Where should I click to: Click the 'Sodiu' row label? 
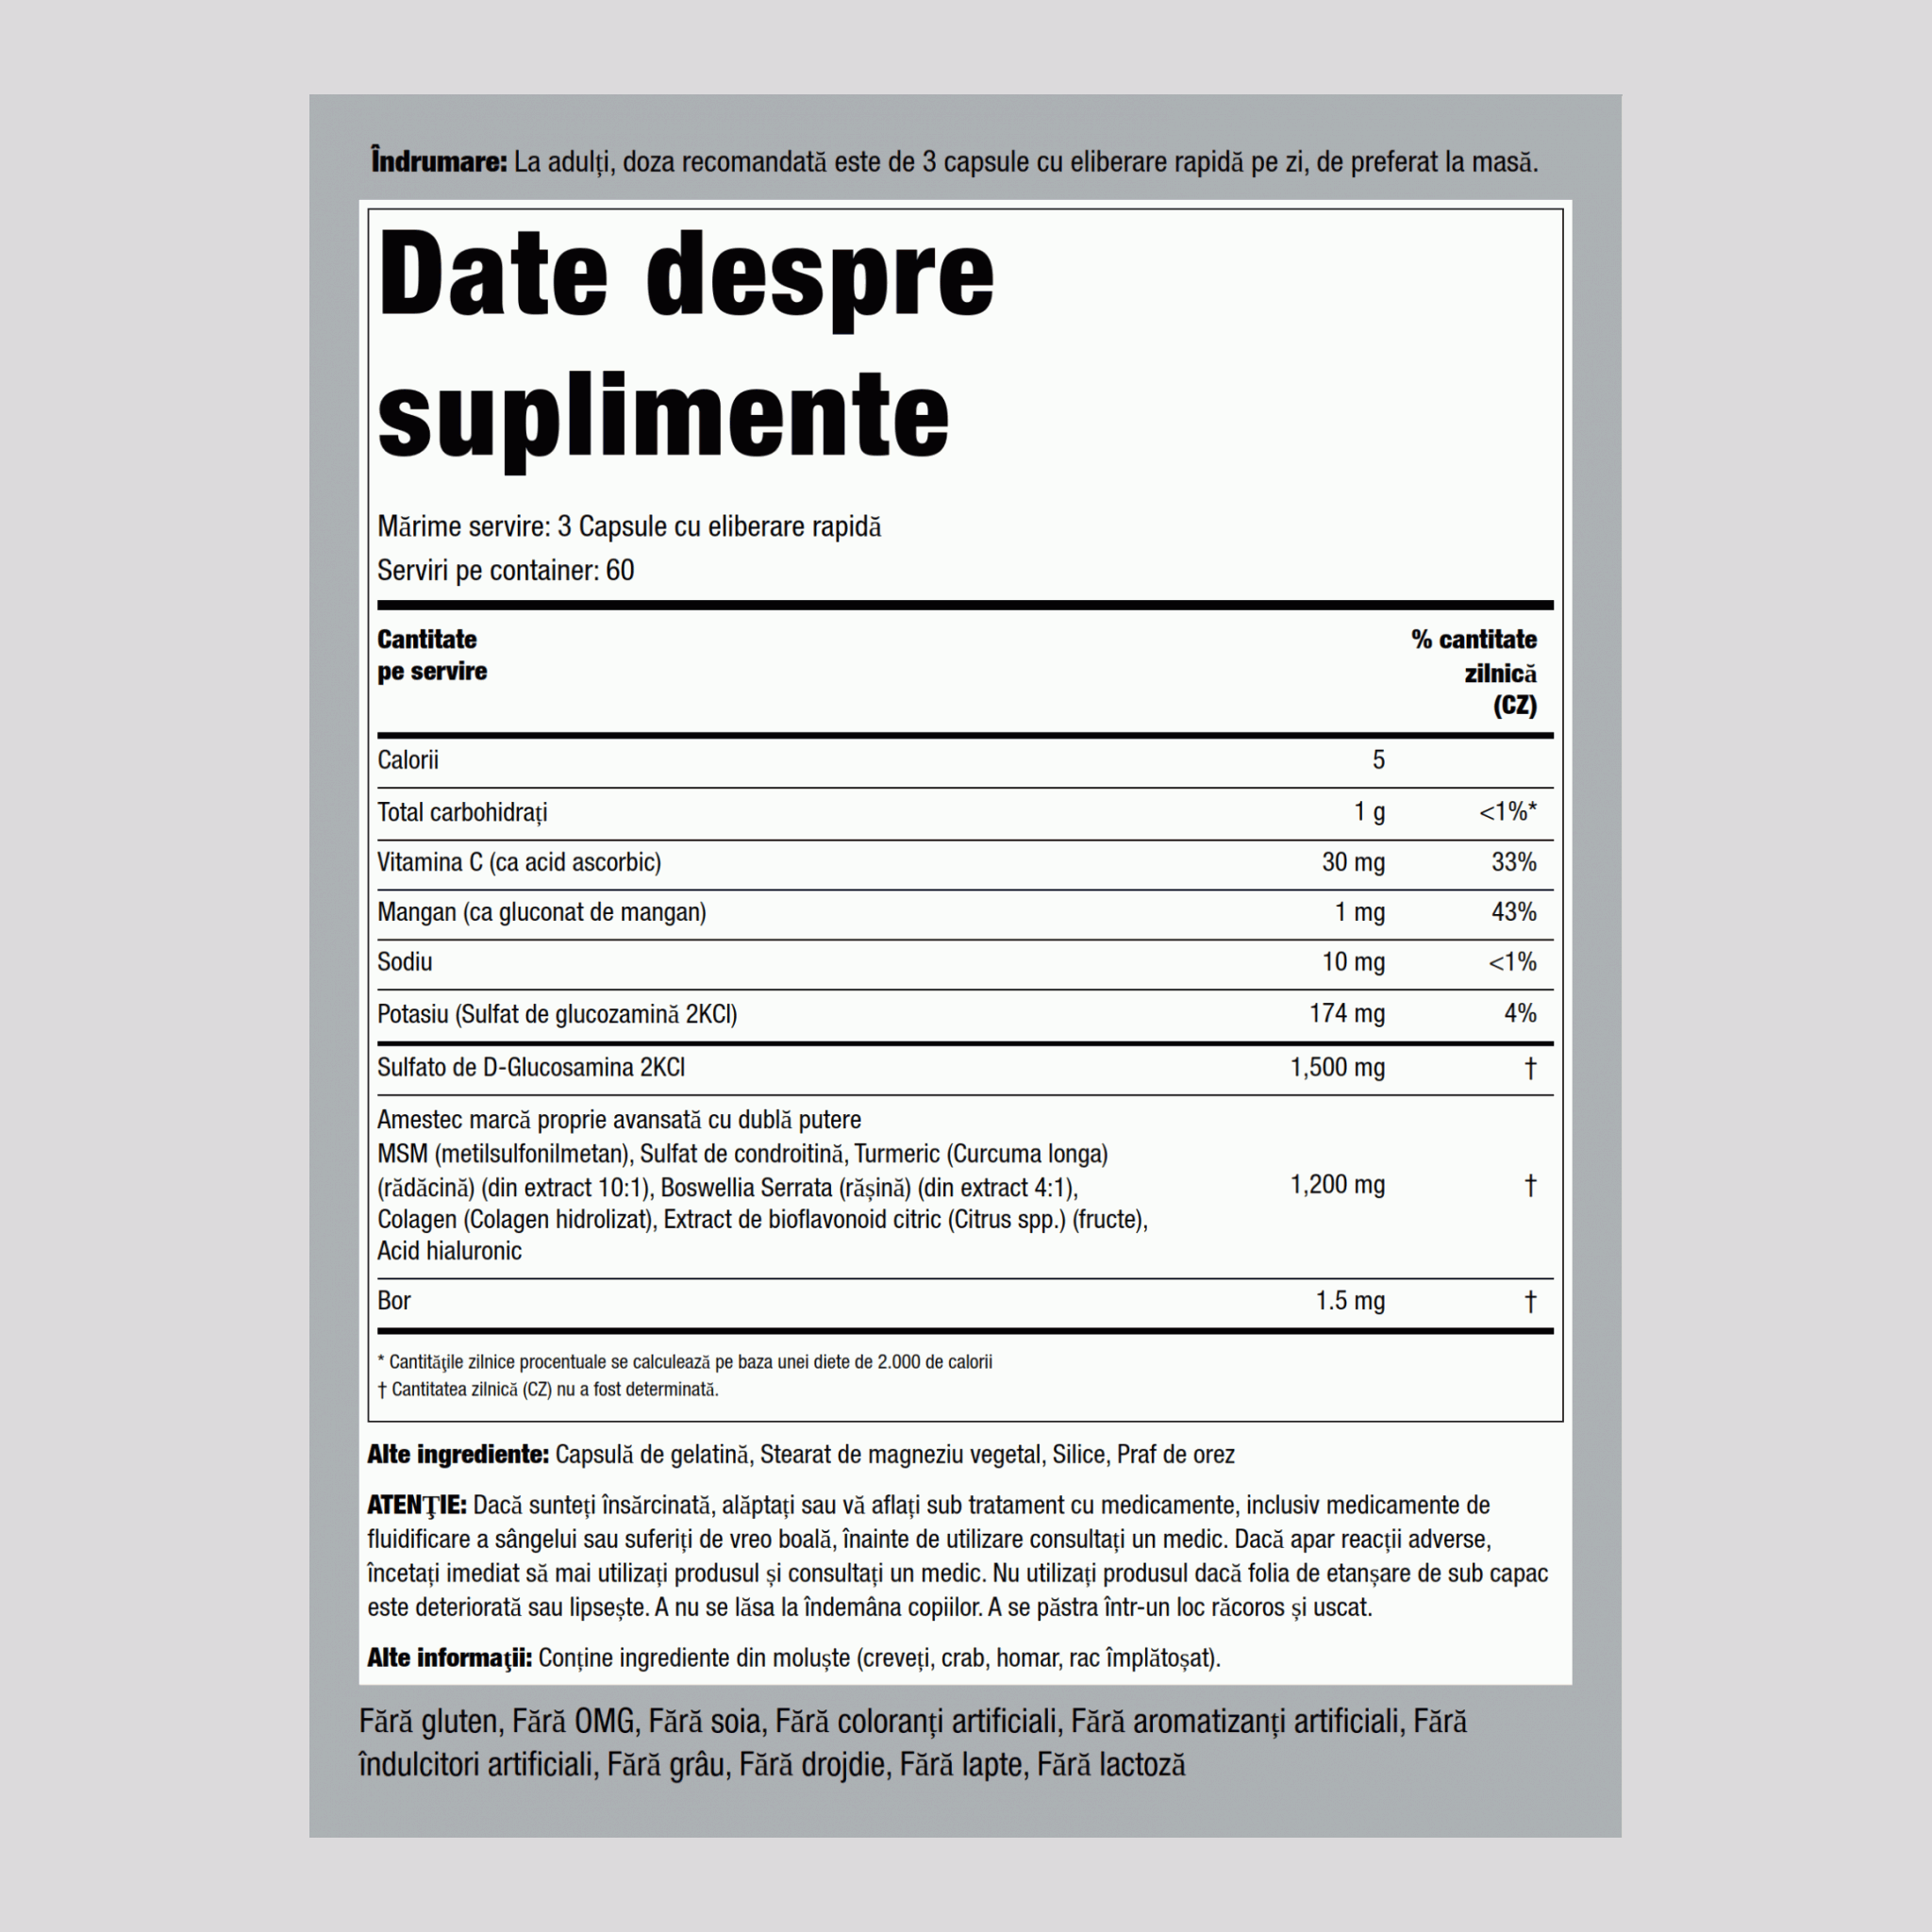tap(405, 962)
